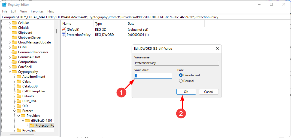This screenshot has width=291, height=138.
Task: Collapse the Protect key
Action: (x=14, y=111)
